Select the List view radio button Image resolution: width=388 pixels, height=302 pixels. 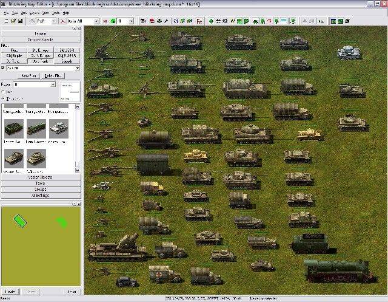coord(4,91)
